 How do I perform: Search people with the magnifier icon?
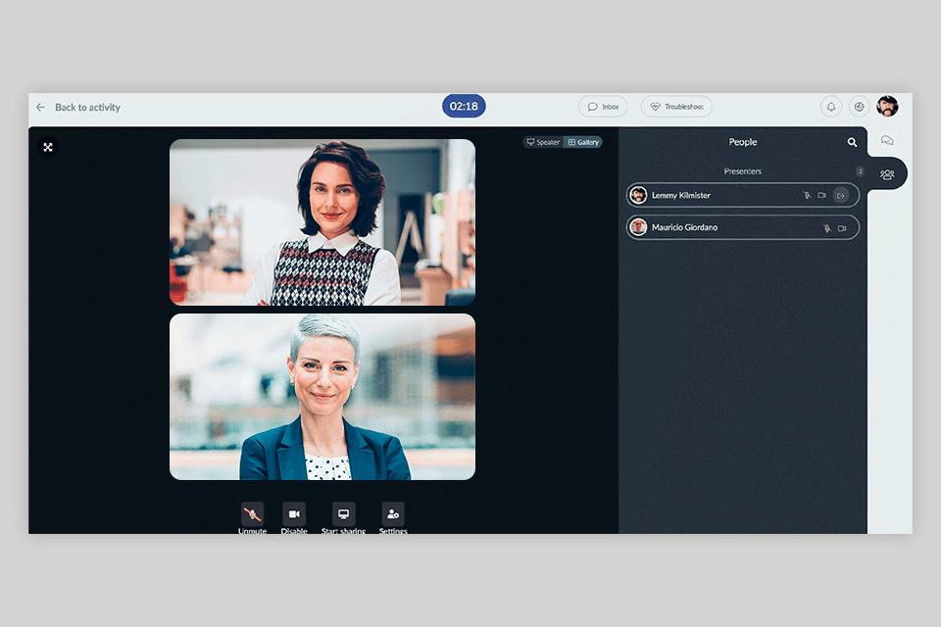[852, 142]
